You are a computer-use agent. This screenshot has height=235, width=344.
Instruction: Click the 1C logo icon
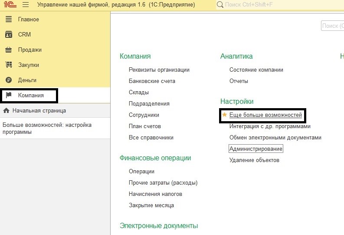coord(10,5)
